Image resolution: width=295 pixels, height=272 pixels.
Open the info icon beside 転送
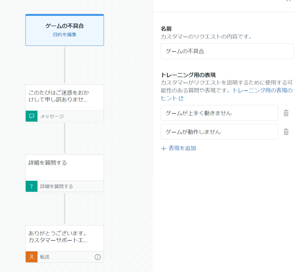click(98, 257)
